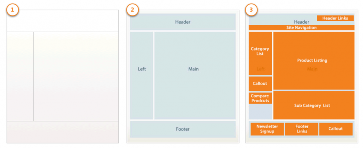
Task: Click the Header label in diagram 3
Action: pyautogui.click(x=301, y=22)
